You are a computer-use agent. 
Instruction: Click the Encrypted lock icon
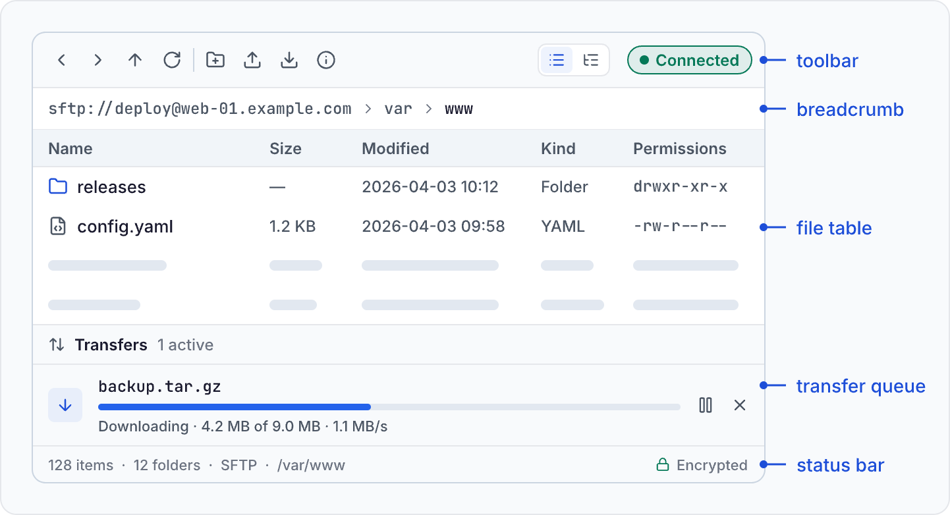click(x=663, y=466)
